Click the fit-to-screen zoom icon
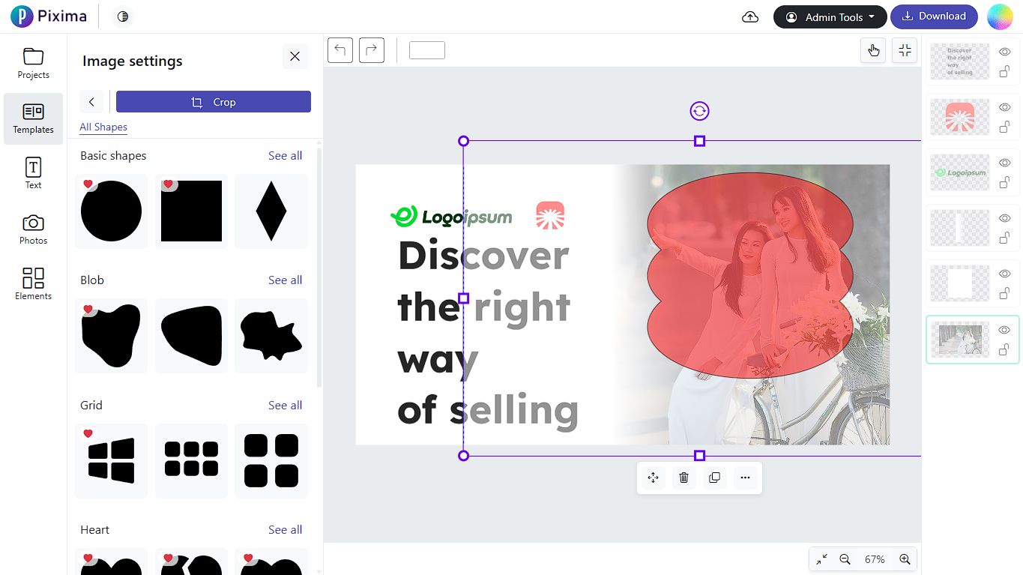Viewport: 1023px width, 575px height. [822, 559]
